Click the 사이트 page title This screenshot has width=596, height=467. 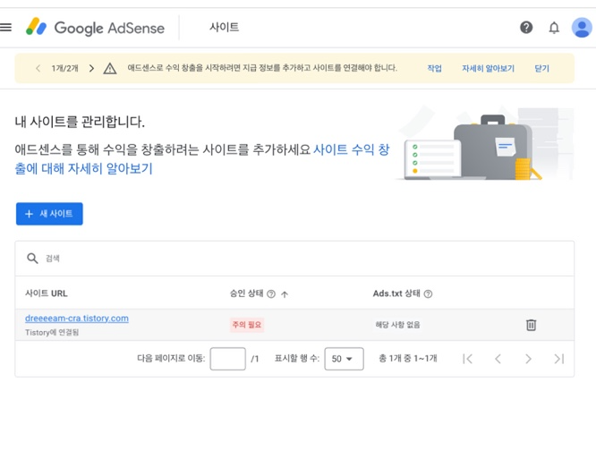[x=225, y=28]
